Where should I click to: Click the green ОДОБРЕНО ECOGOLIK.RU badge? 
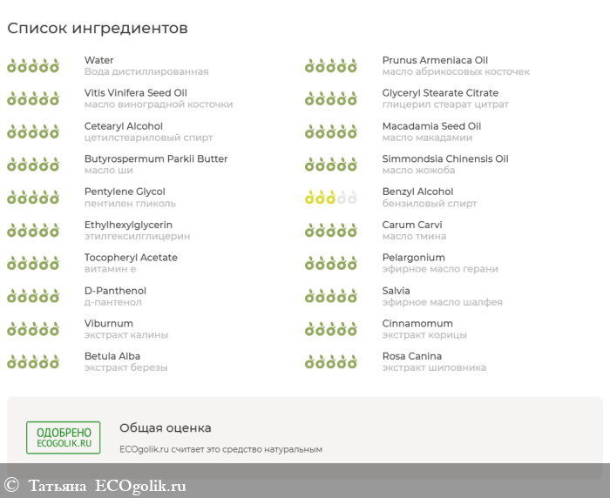pos(63,437)
